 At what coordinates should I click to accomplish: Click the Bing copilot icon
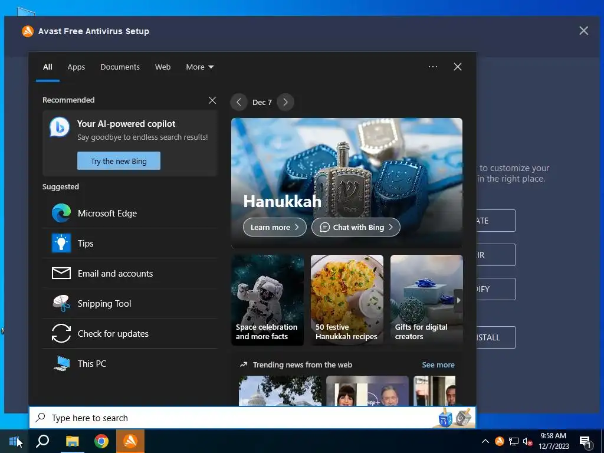[x=60, y=127]
